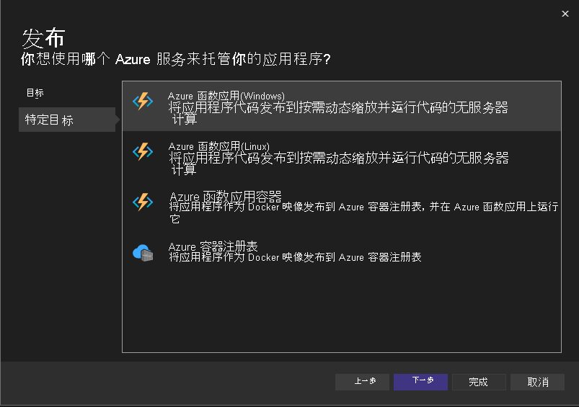Close the 发布 dialog window
Image resolution: width=579 pixels, height=407 pixels.
click(x=565, y=13)
